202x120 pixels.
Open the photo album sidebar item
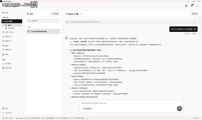5,54
